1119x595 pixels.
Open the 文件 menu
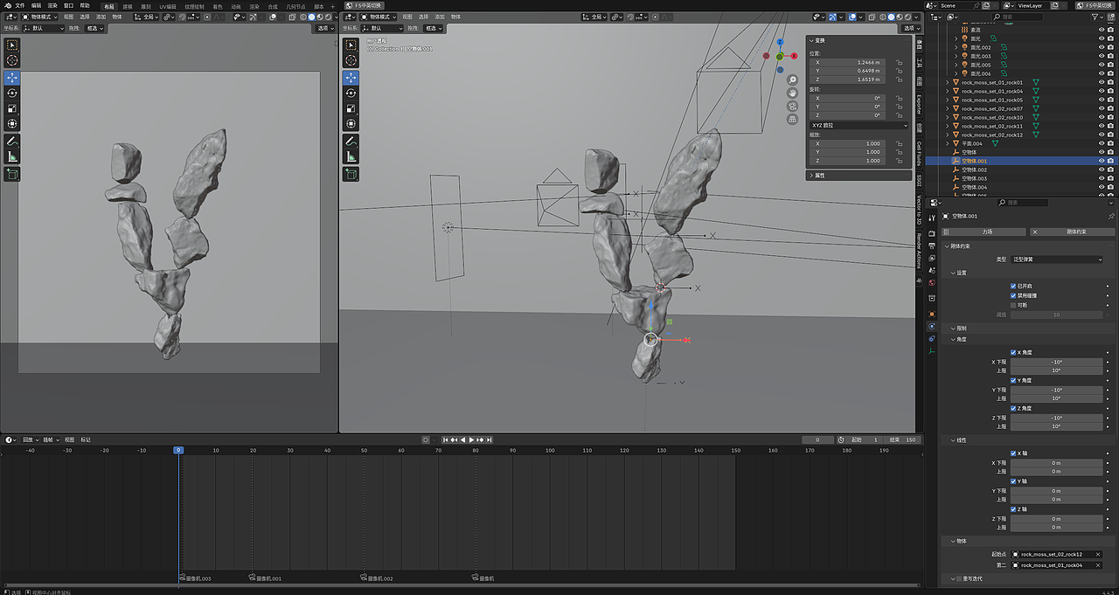[20, 5]
